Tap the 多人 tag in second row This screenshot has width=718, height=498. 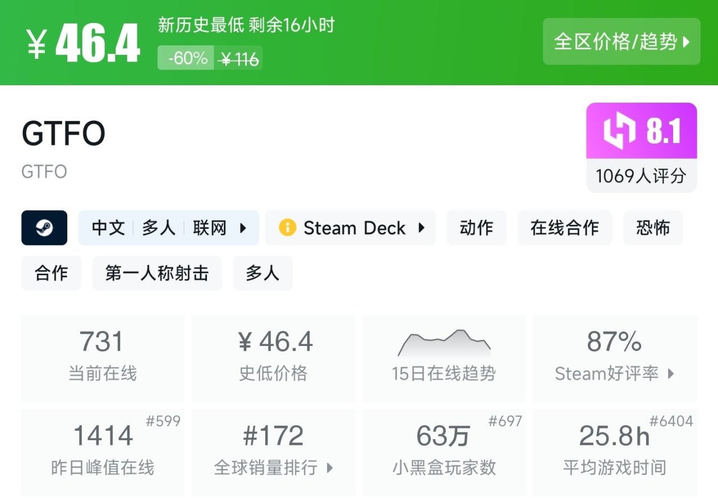click(263, 273)
